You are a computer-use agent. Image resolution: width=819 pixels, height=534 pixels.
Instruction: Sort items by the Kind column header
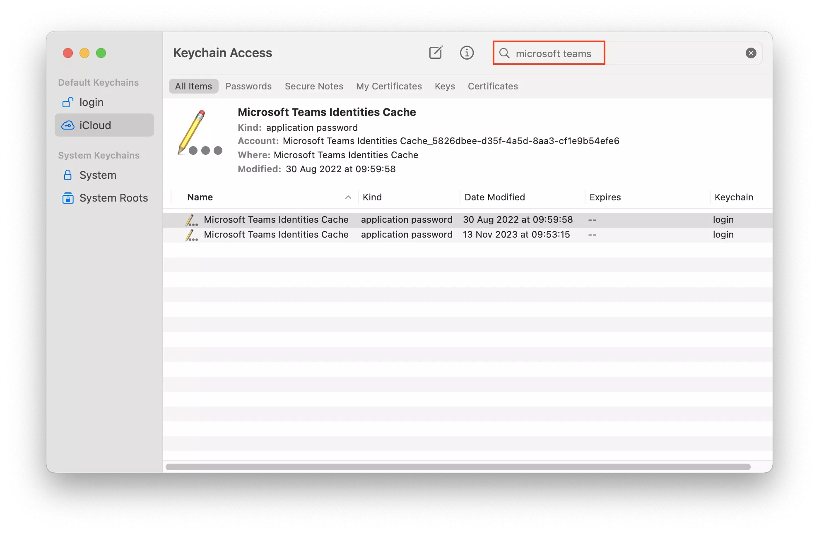[372, 197]
